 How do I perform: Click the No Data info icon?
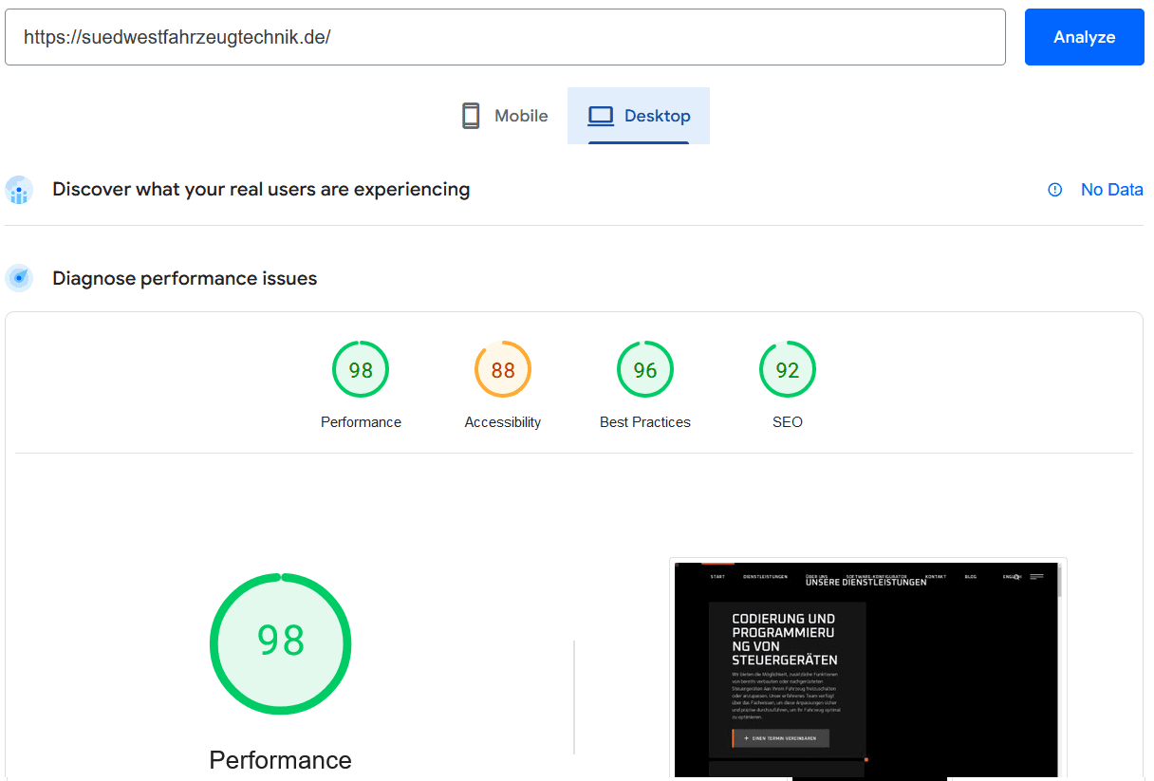point(1054,190)
